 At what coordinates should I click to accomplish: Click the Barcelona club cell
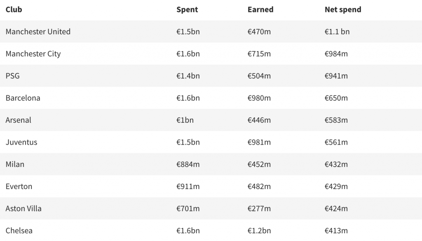(x=23, y=98)
